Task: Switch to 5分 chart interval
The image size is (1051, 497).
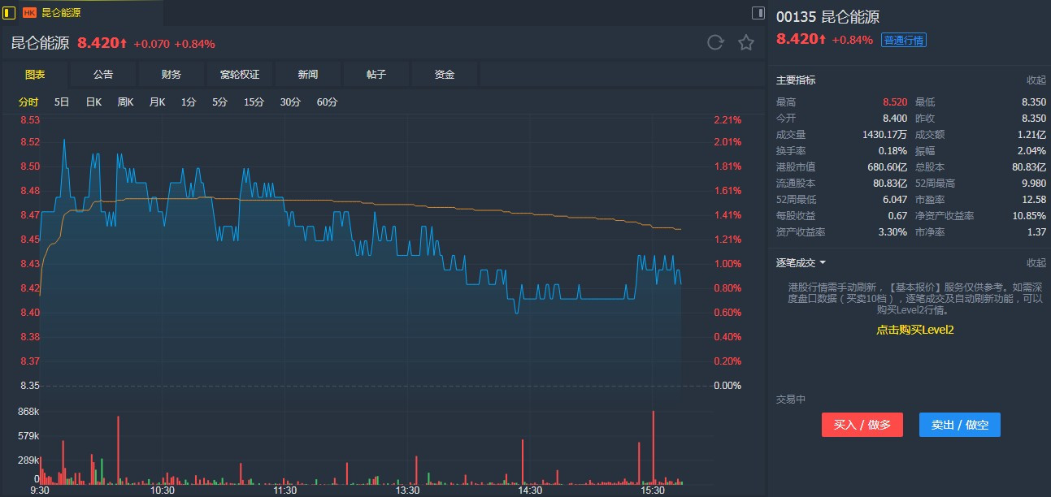Action: tap(220, 102)
